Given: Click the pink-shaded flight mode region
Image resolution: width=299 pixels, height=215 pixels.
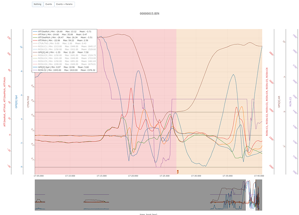Looking at the screenshot, I should point(106,102).
